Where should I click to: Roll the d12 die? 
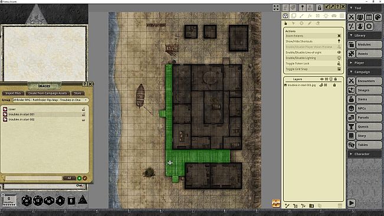[38, 201]
